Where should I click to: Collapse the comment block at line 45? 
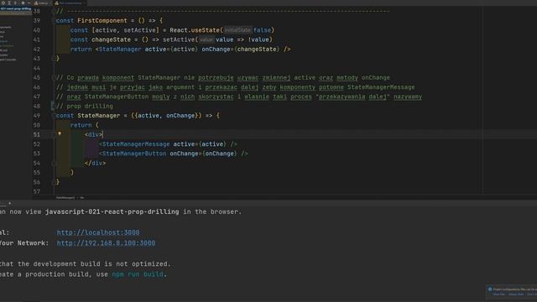(53, 78)
